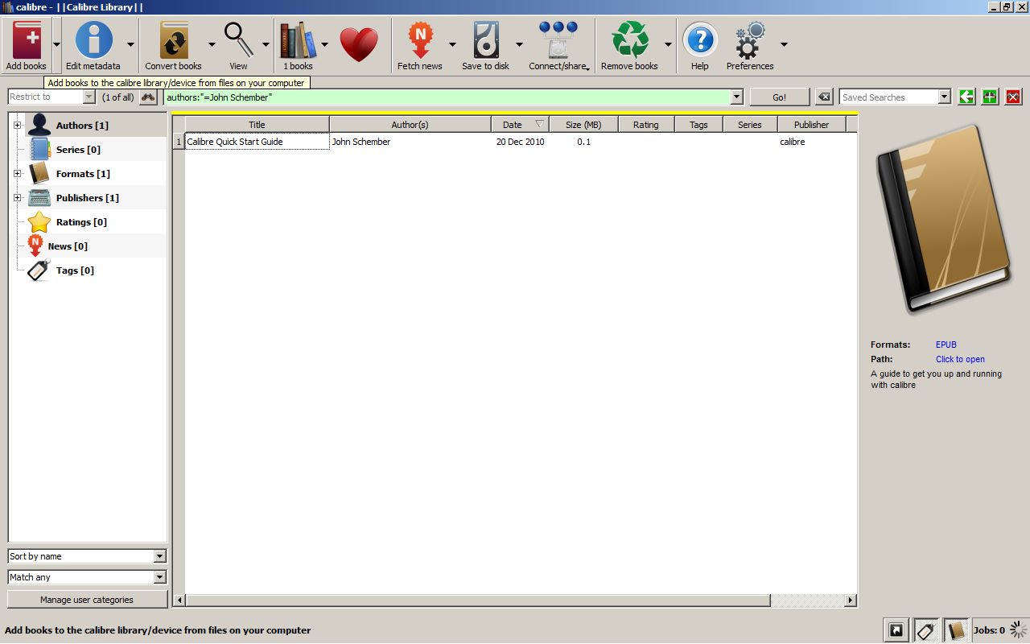The height and width of the screenshot is (644, 1030).
Task: Open the Match any dropdown
Action: [87, 577]
